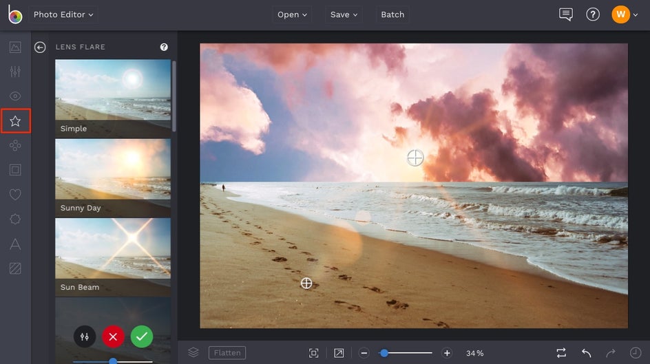Open the help question mark icon in header
This screenshot has height=364, width=650.
point(593,14)
